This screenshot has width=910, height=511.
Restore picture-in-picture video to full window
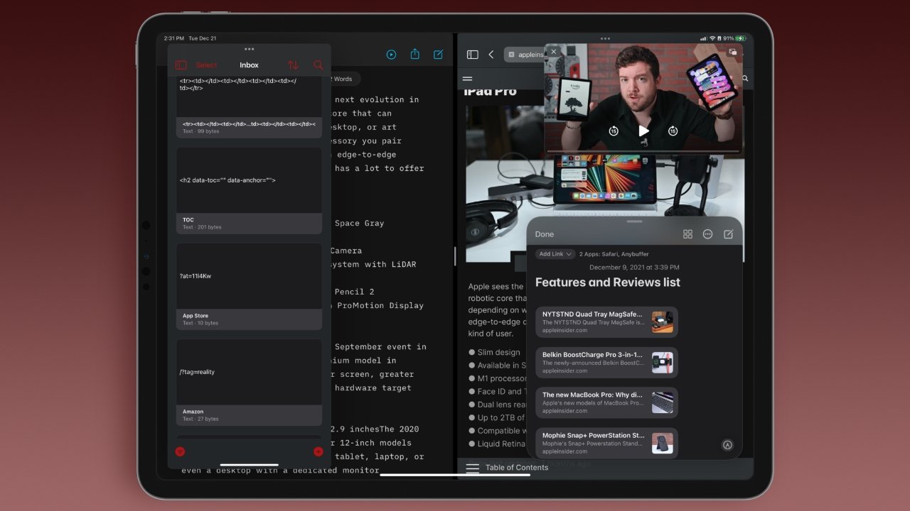(733, 52)
